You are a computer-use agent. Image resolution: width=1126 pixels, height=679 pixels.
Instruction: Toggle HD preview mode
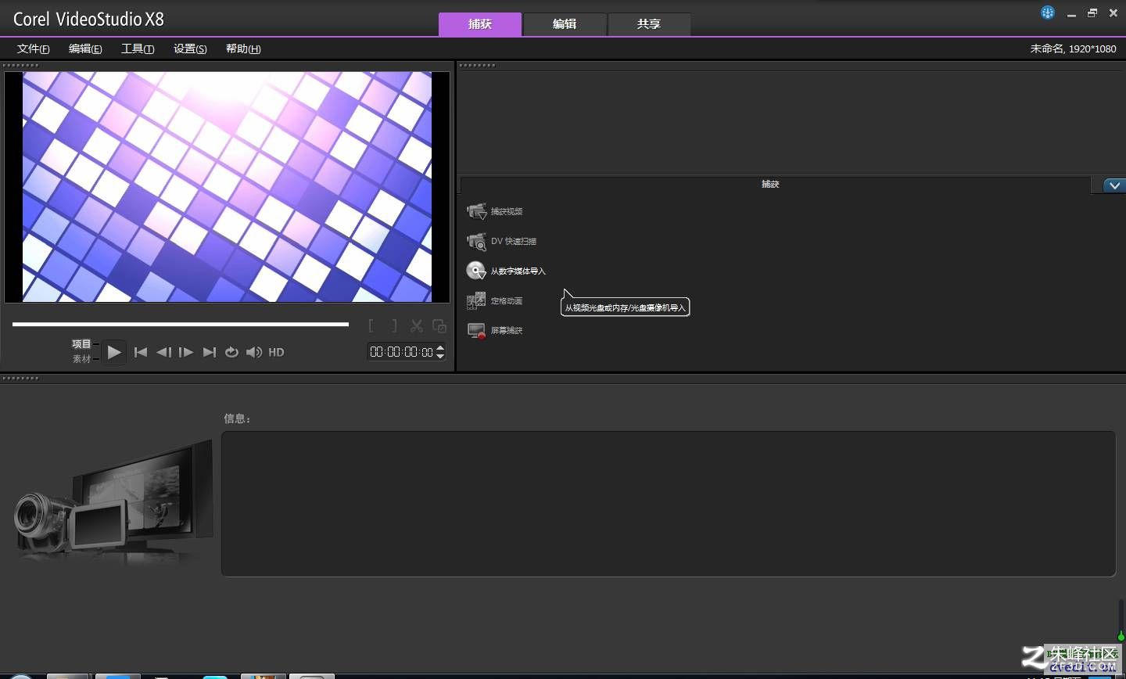click(x=276, y=352)
